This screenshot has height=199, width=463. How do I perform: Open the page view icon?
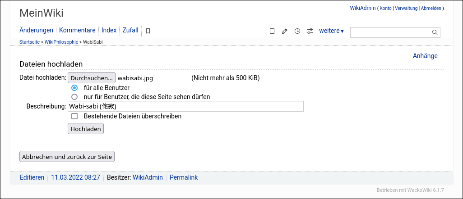[272, 31]
